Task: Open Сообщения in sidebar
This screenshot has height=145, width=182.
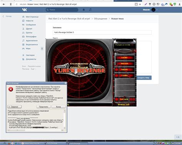Action: (x=31, y=24)
